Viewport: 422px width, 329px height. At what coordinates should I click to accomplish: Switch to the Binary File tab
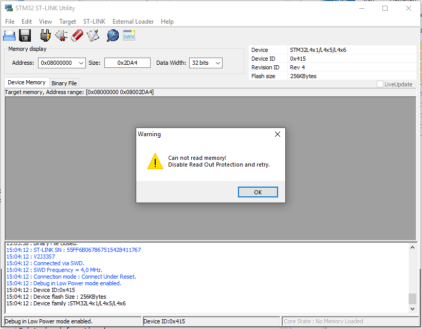point(64,83)
